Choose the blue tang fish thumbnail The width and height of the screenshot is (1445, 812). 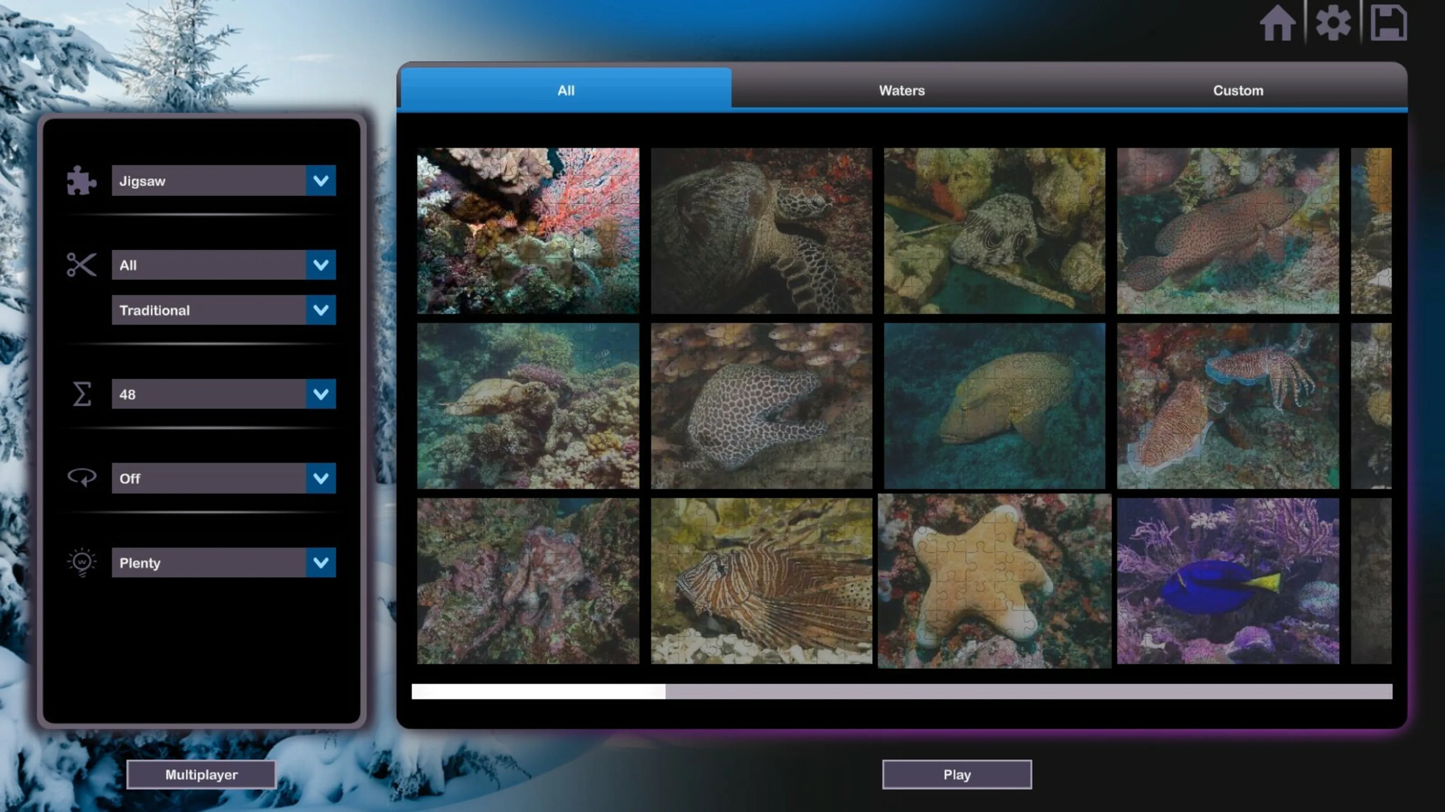(1227, 580)
